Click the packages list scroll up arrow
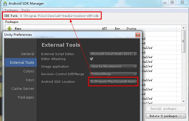This screenshot has width=189, height=121. click(x=184, y=28)
